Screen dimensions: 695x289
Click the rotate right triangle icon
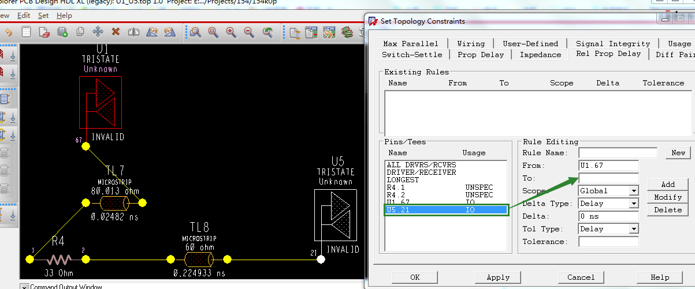[x=169, y=32]
